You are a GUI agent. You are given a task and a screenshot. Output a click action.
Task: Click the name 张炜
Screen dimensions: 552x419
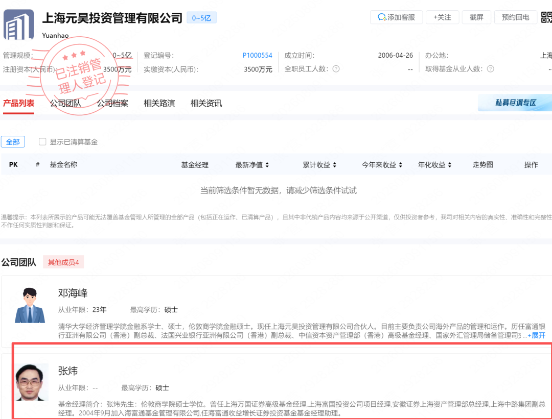[x=67, y=371]
